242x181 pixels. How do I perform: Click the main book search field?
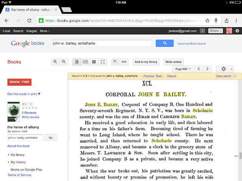[101, 43]
